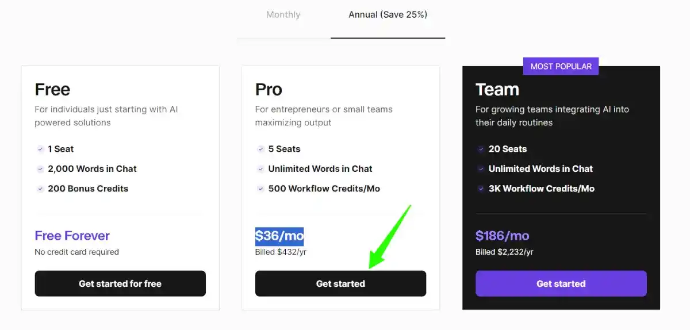Screen dimensions: 690x330
Task: Switch to the Monthly billing tab
Action: point(283,15)
